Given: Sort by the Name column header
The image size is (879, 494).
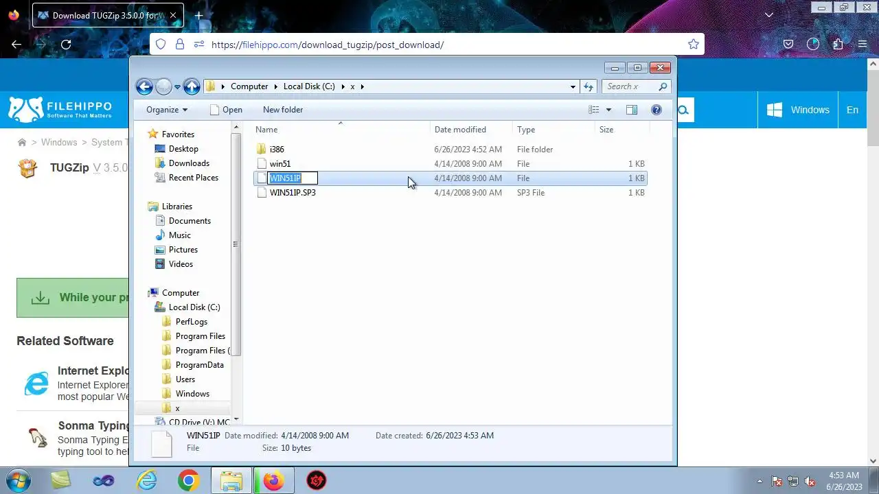Looking at the screenshot, I should tap(341, 129).
